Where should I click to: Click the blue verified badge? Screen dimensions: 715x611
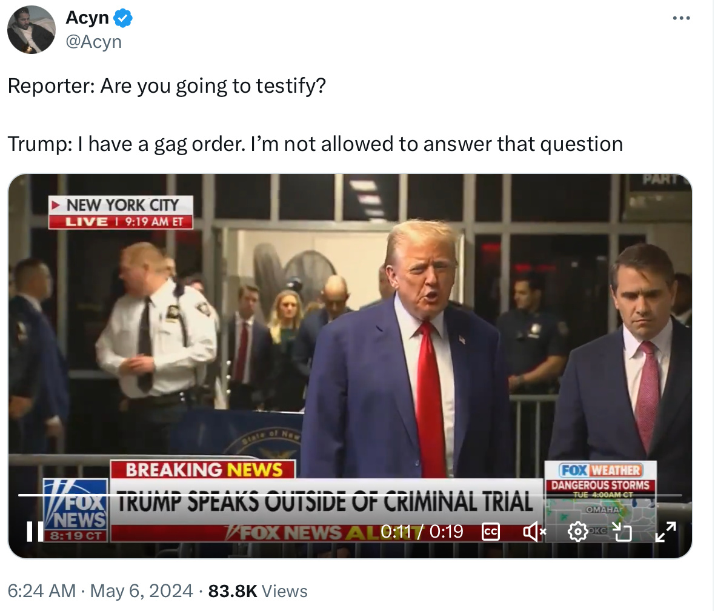tap(123, 19)
